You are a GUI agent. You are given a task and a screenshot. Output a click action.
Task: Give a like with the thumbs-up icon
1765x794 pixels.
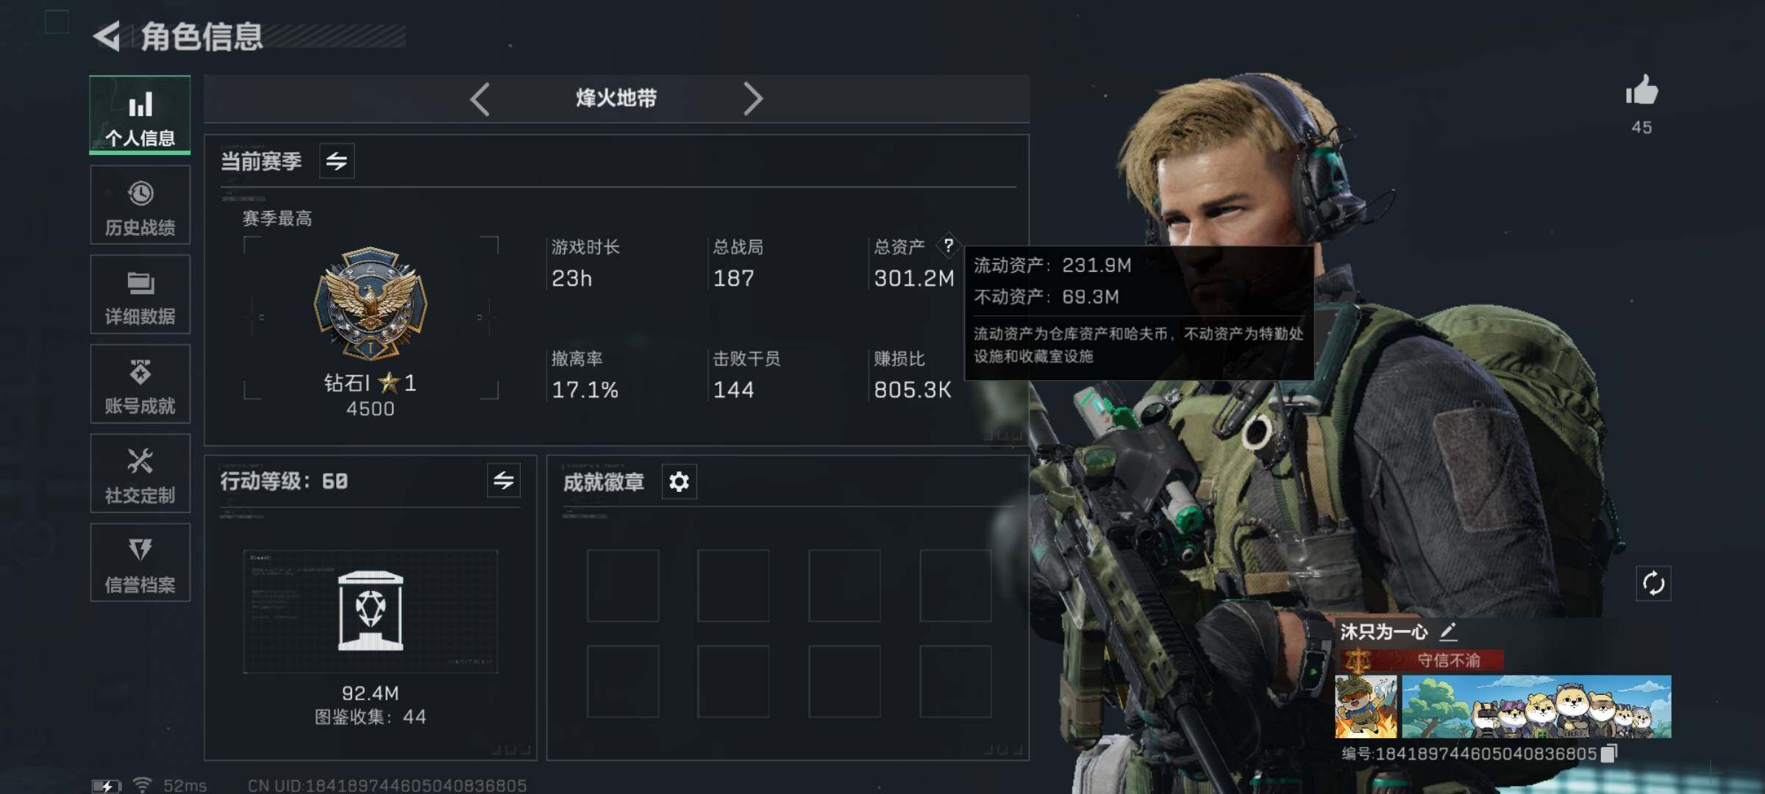tap(1641, 90)
